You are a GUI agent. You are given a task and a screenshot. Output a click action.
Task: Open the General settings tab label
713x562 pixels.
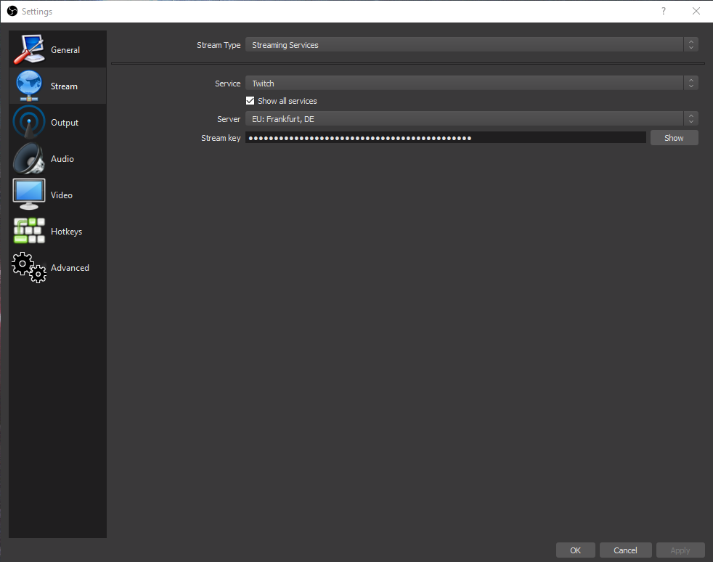[65, 50]
